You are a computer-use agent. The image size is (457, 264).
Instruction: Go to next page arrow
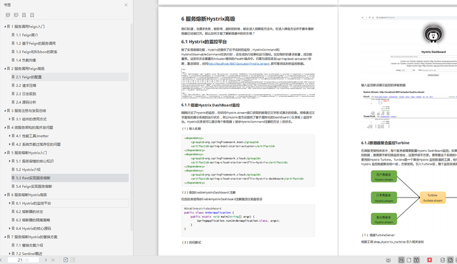tap(46, 260)
